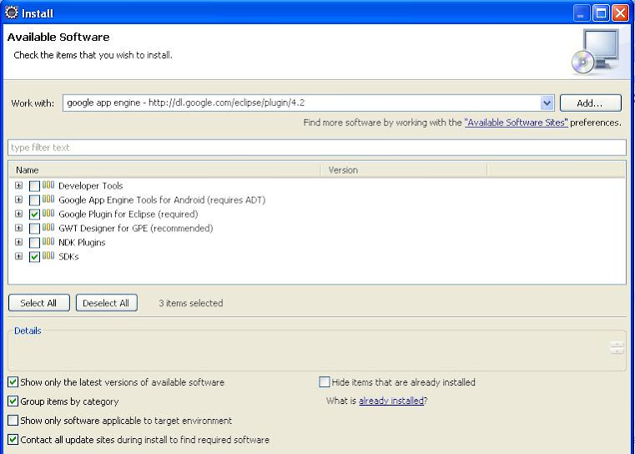Select the SDKs row label
The height and width of the screenshot is (454, 635).
68,257
